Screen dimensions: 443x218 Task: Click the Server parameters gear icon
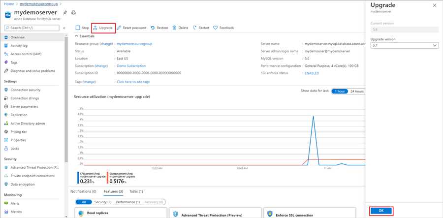click(x=6, y=106)
